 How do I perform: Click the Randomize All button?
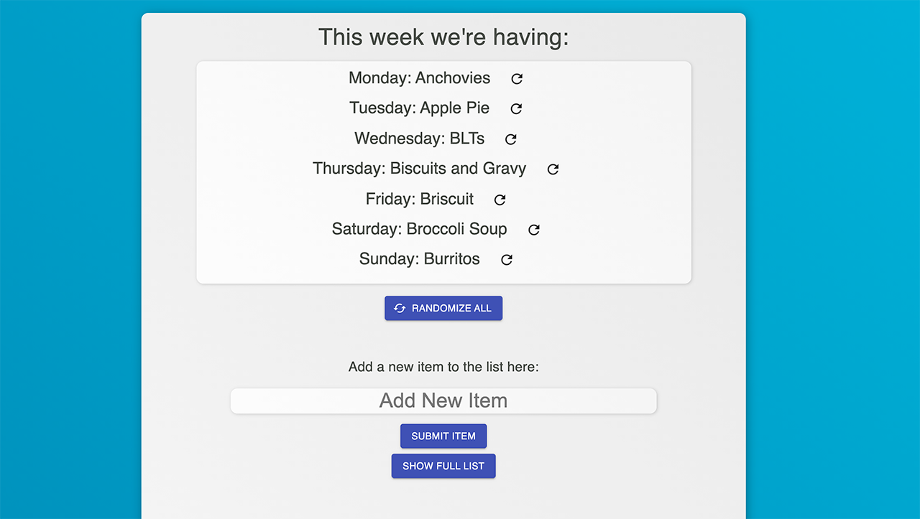(443, 308)
